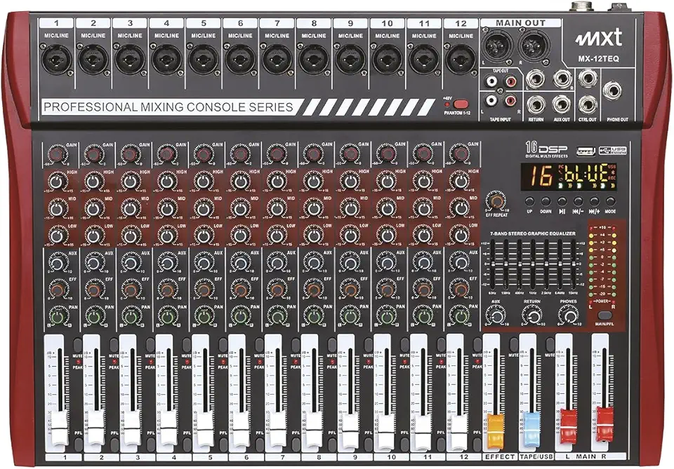Viewport: 674px width, 469px height.
Task: Click the USB port next to the DSP display
Action: coord(586,152)
